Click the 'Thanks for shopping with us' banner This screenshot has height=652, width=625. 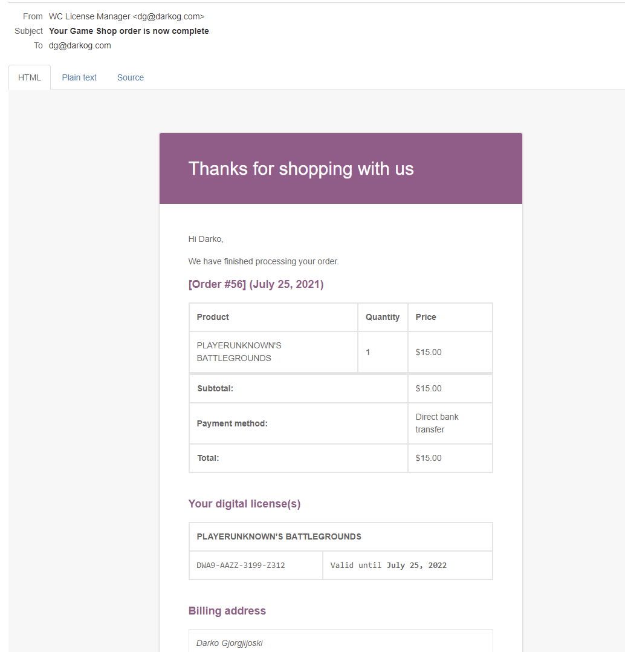click(301, 169)
